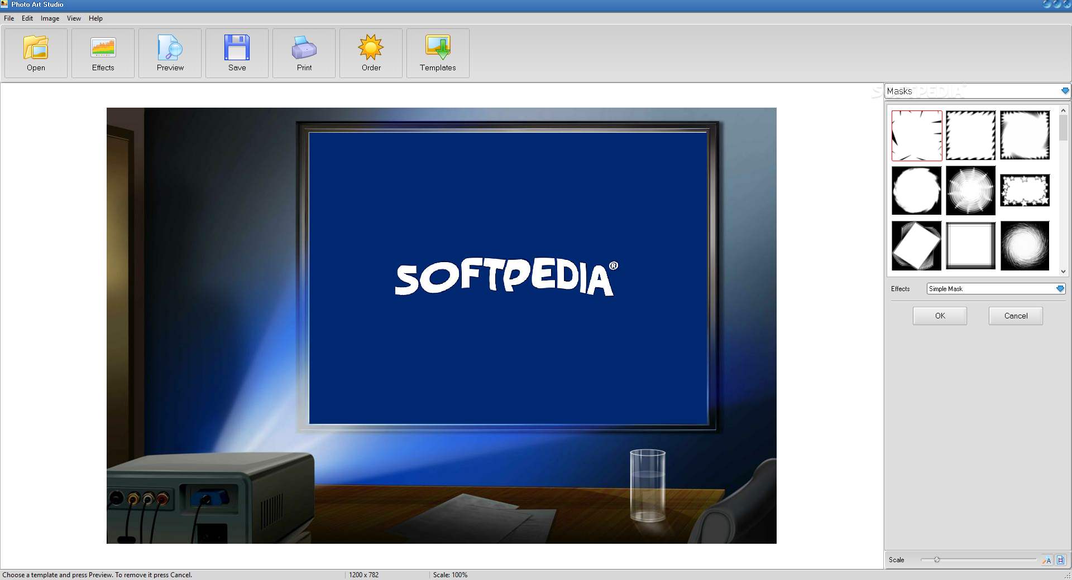Click the Order sun icon
The image size is (1072, 580).
click(371, 53)
